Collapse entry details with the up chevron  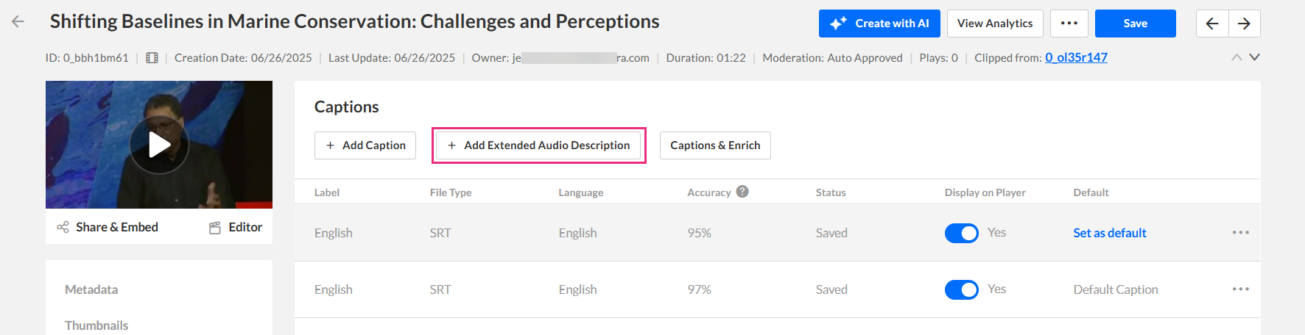(x=1237, y=57)
